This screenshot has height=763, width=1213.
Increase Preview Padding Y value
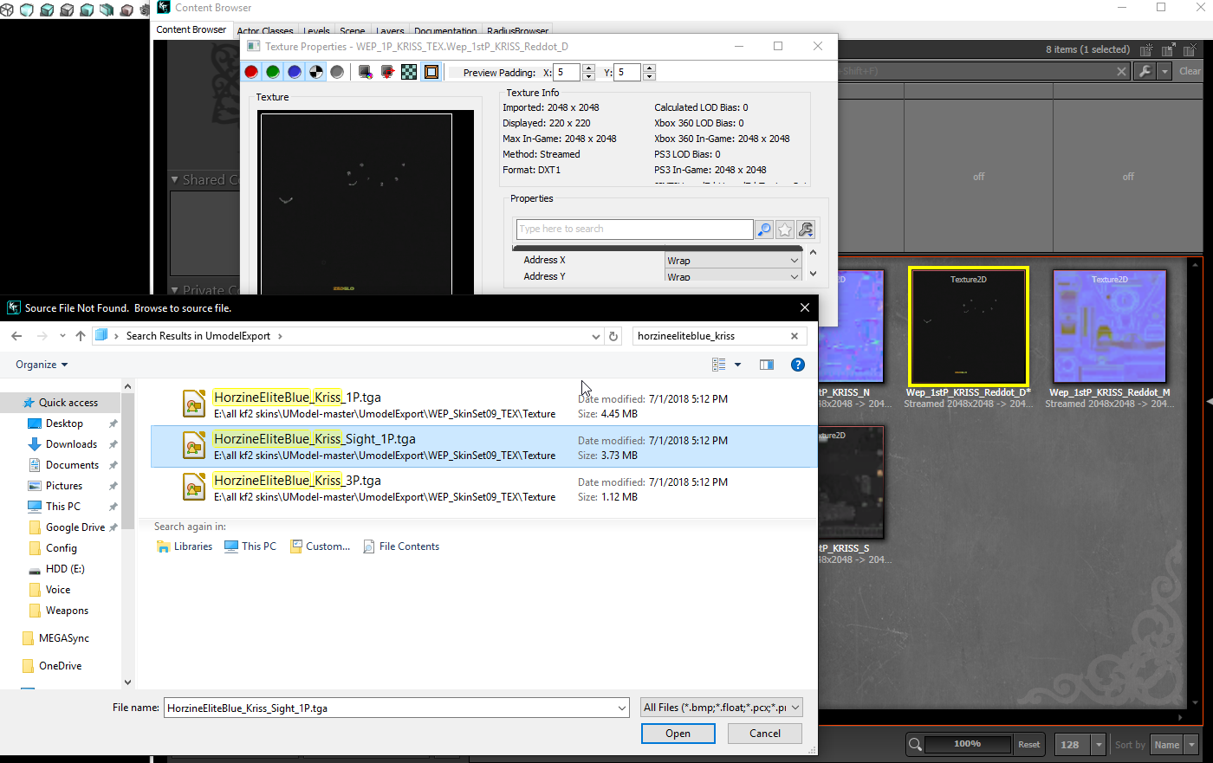650,68
